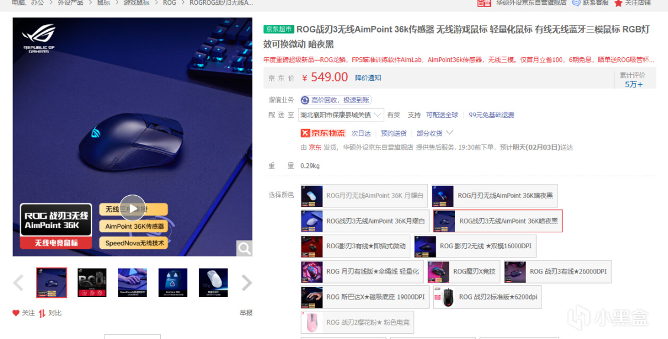Click 高价回收,极速到账 recycle service badge
The width and height of the screenshot is (668, 339).
(336, 100)
